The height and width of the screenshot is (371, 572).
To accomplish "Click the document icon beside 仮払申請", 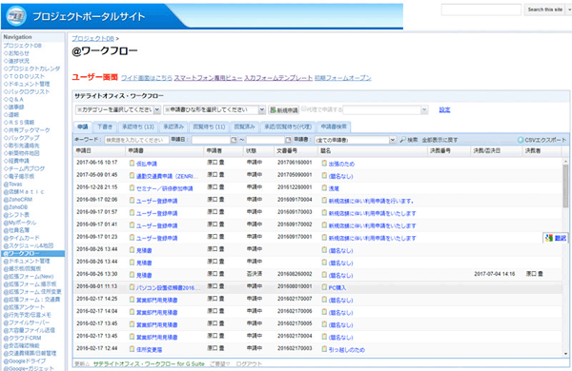I will click(133, 164).
